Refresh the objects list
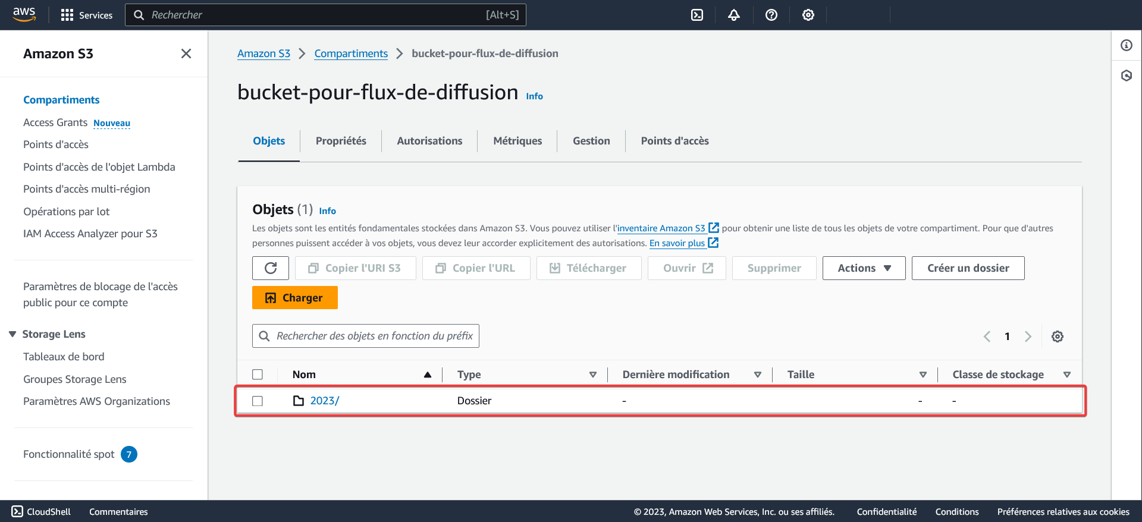 [271, 268]
